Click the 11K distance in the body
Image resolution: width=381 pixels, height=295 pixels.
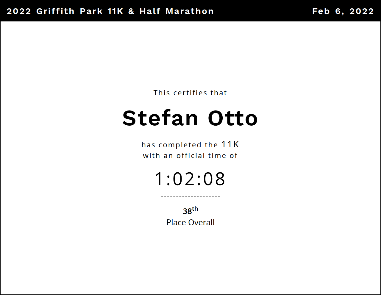point(230,144)
